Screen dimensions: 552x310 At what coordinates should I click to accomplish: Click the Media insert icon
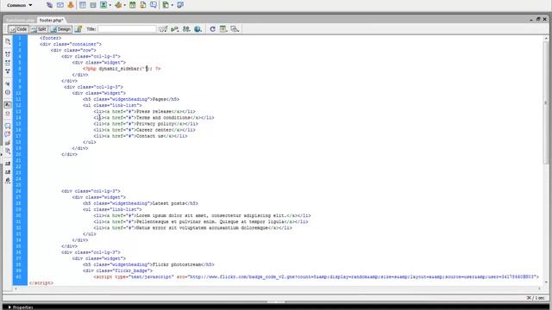point(118,5)
